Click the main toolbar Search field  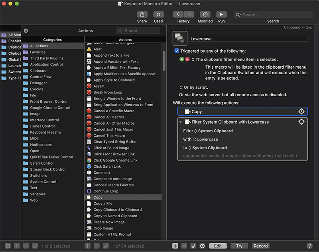click(273, 15)
